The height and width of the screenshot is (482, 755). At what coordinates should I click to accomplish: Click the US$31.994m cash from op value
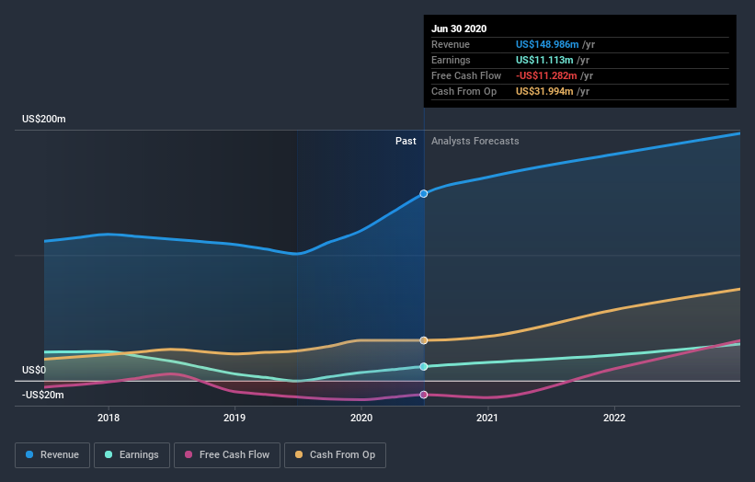pyautogui.click(x=544, y=91)
